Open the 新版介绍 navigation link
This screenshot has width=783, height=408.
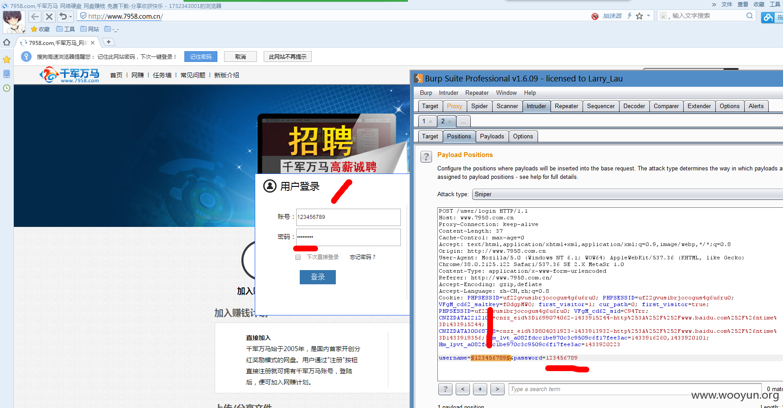(x=227, y=75)
